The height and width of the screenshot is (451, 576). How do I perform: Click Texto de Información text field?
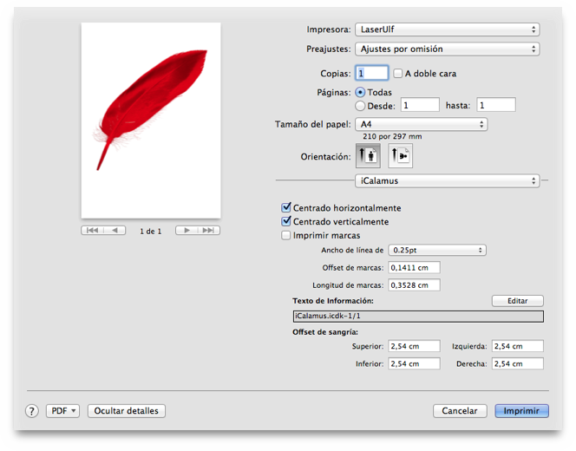coord(418,317)
